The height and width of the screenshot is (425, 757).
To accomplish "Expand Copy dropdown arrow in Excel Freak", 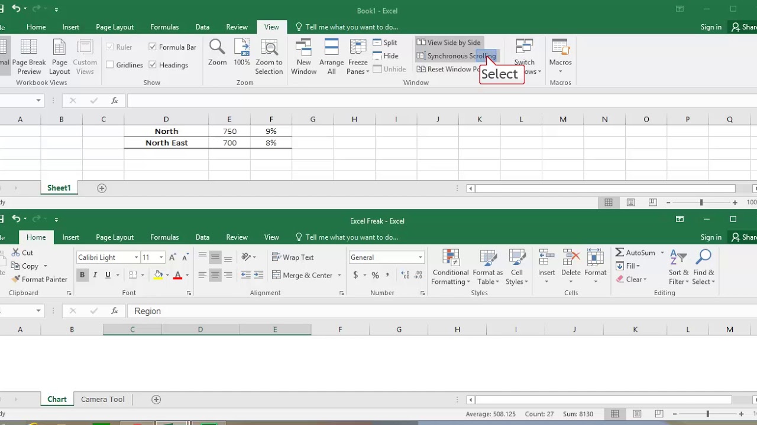I will 45,266.
